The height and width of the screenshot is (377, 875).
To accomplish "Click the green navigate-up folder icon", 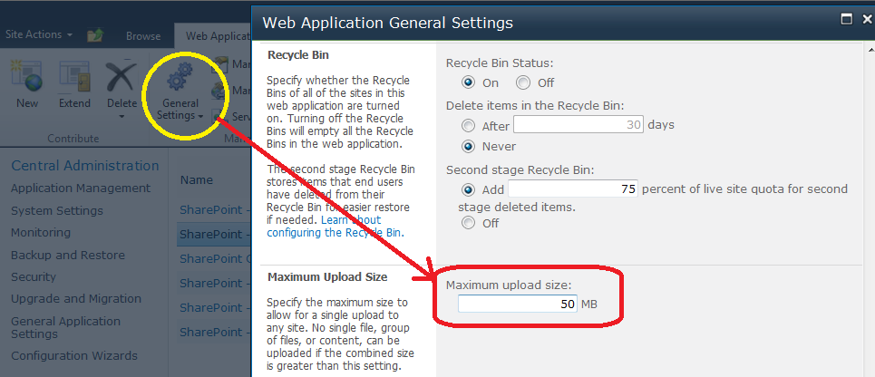I will (95, 35).
